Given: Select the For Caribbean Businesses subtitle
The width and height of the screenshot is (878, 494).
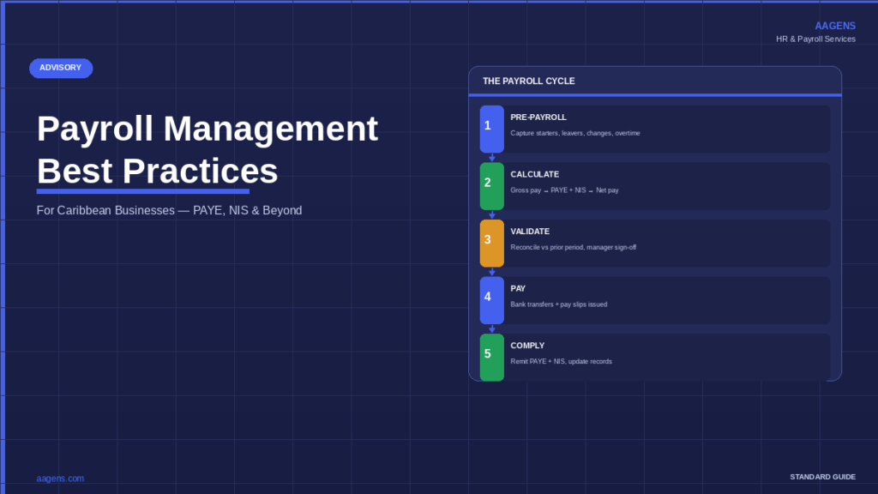Looking at the screenshot, I should point(169,211).
